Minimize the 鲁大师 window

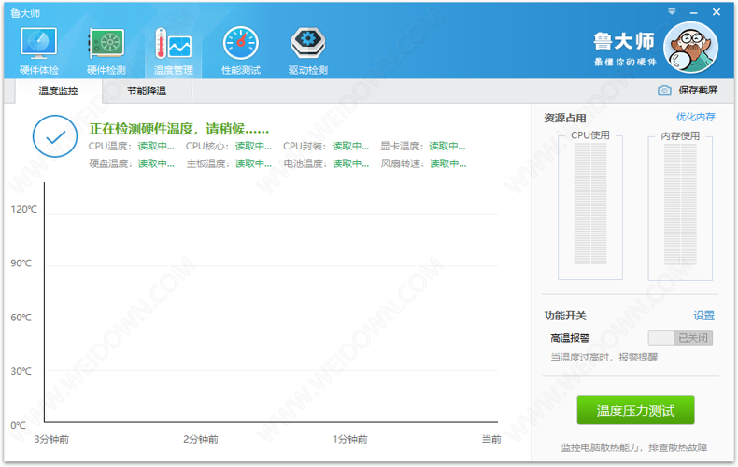click(694, 13)
